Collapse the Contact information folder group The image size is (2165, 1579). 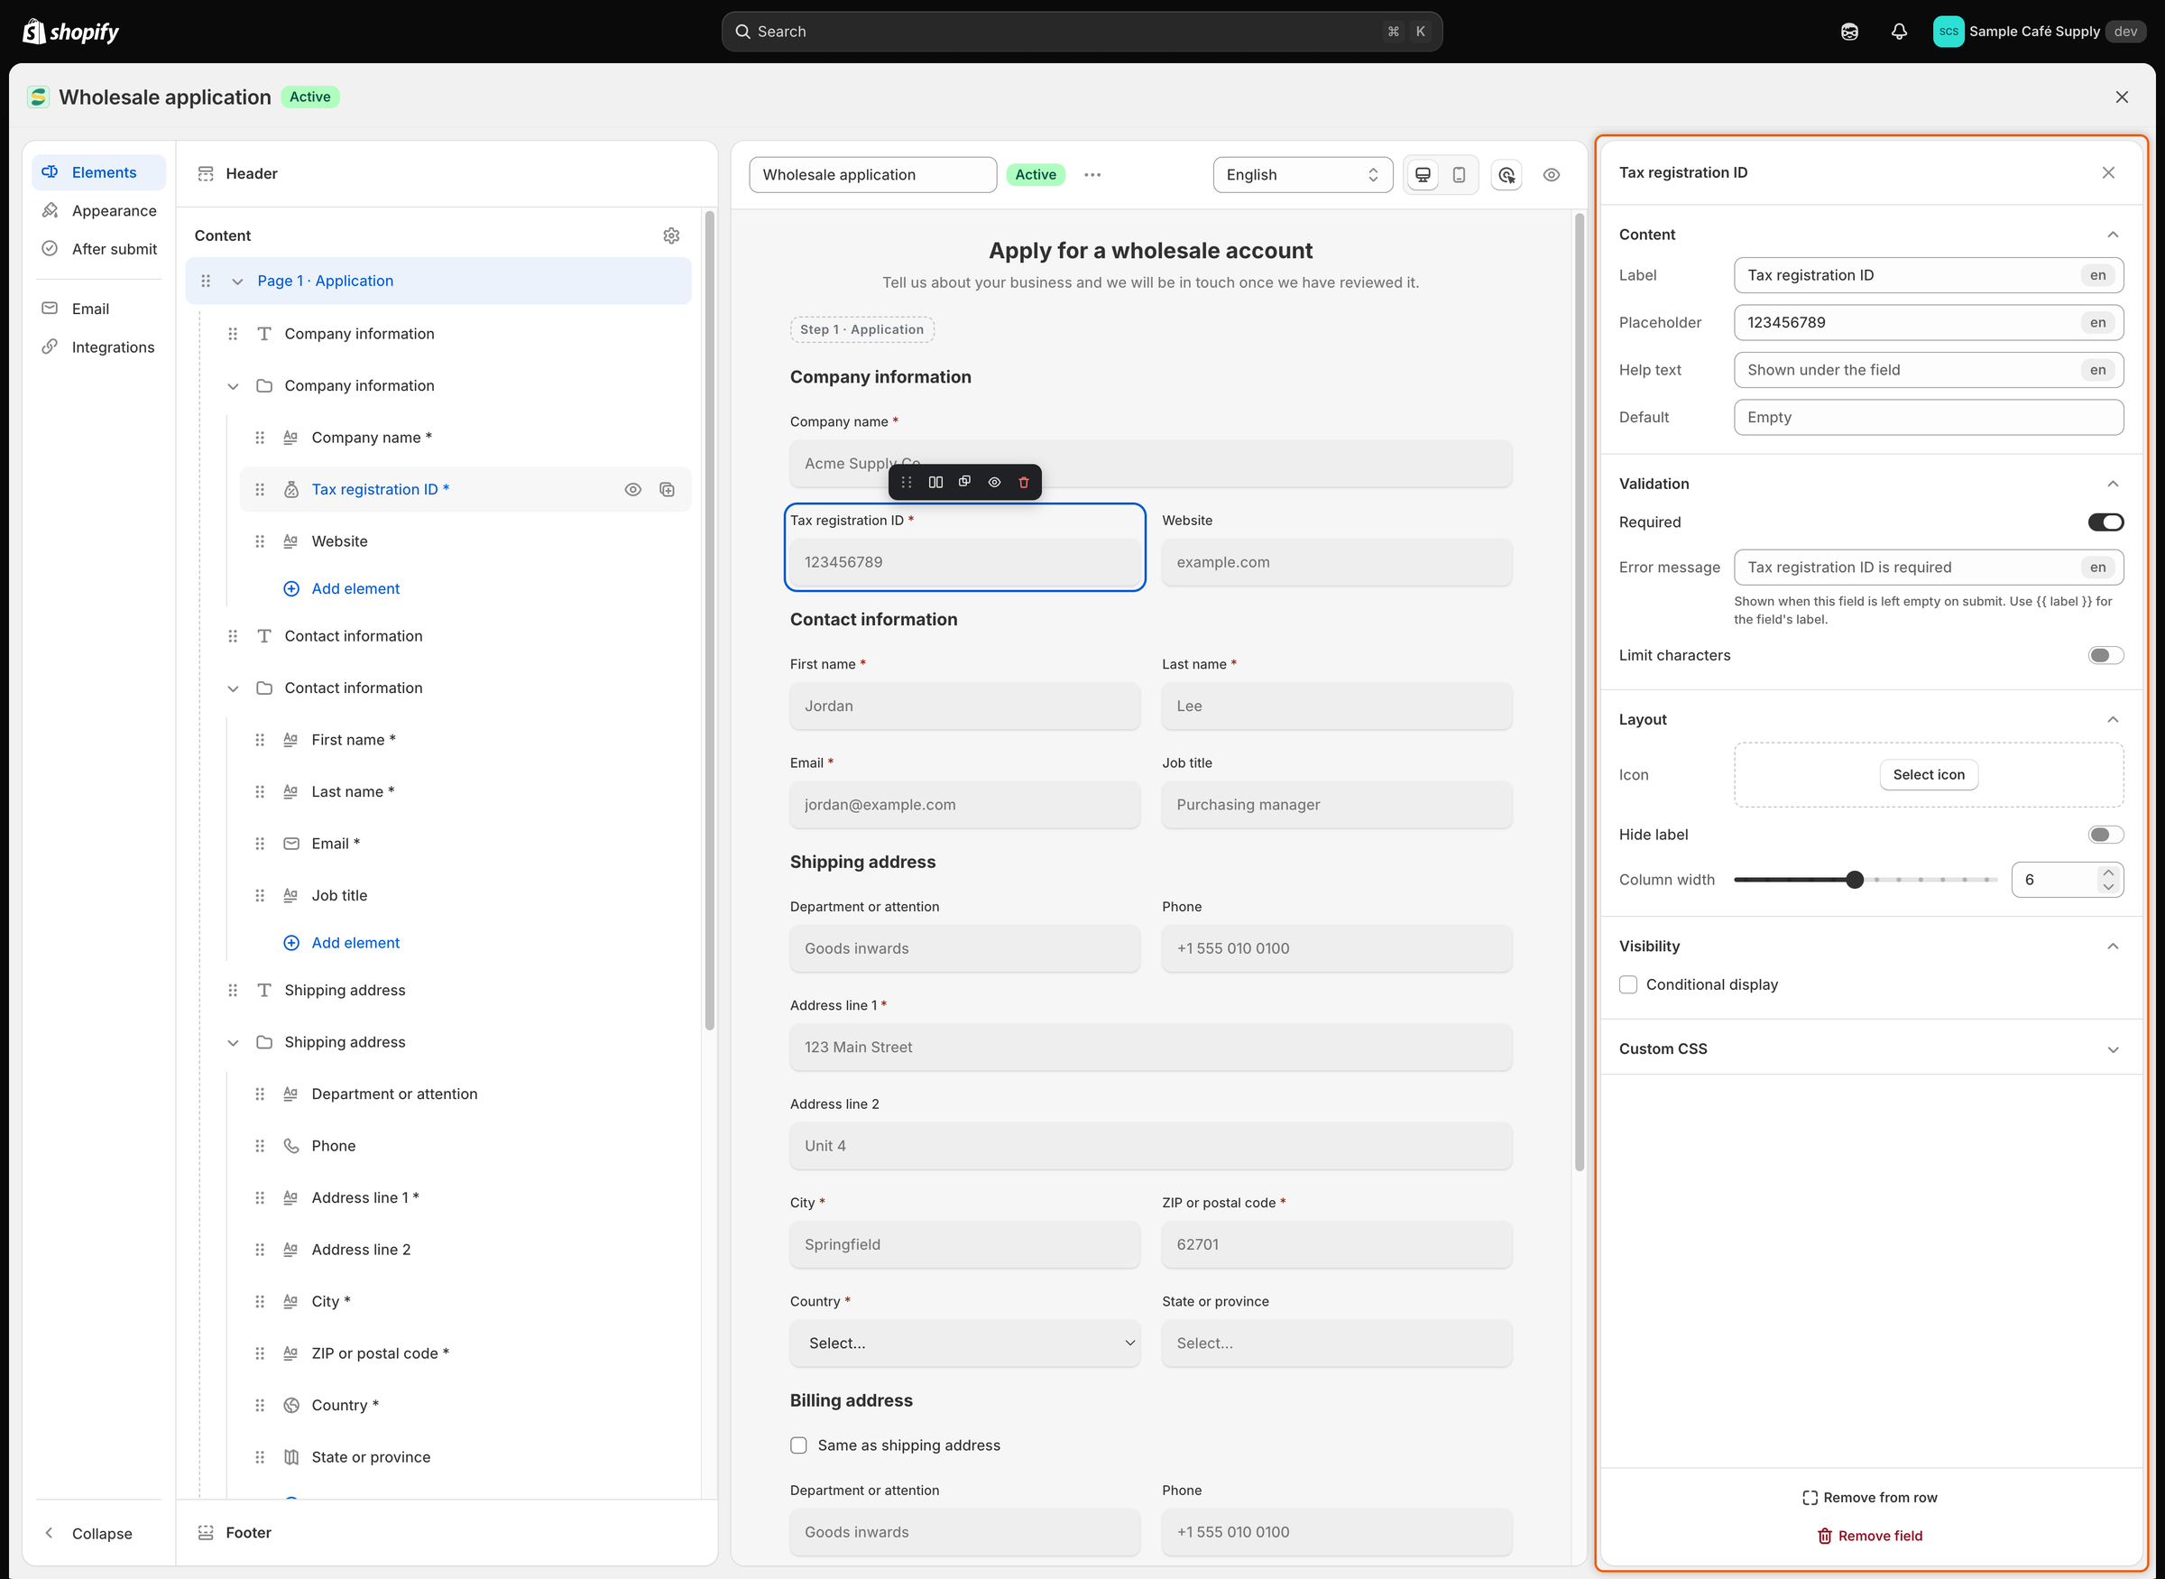(233, 688)
